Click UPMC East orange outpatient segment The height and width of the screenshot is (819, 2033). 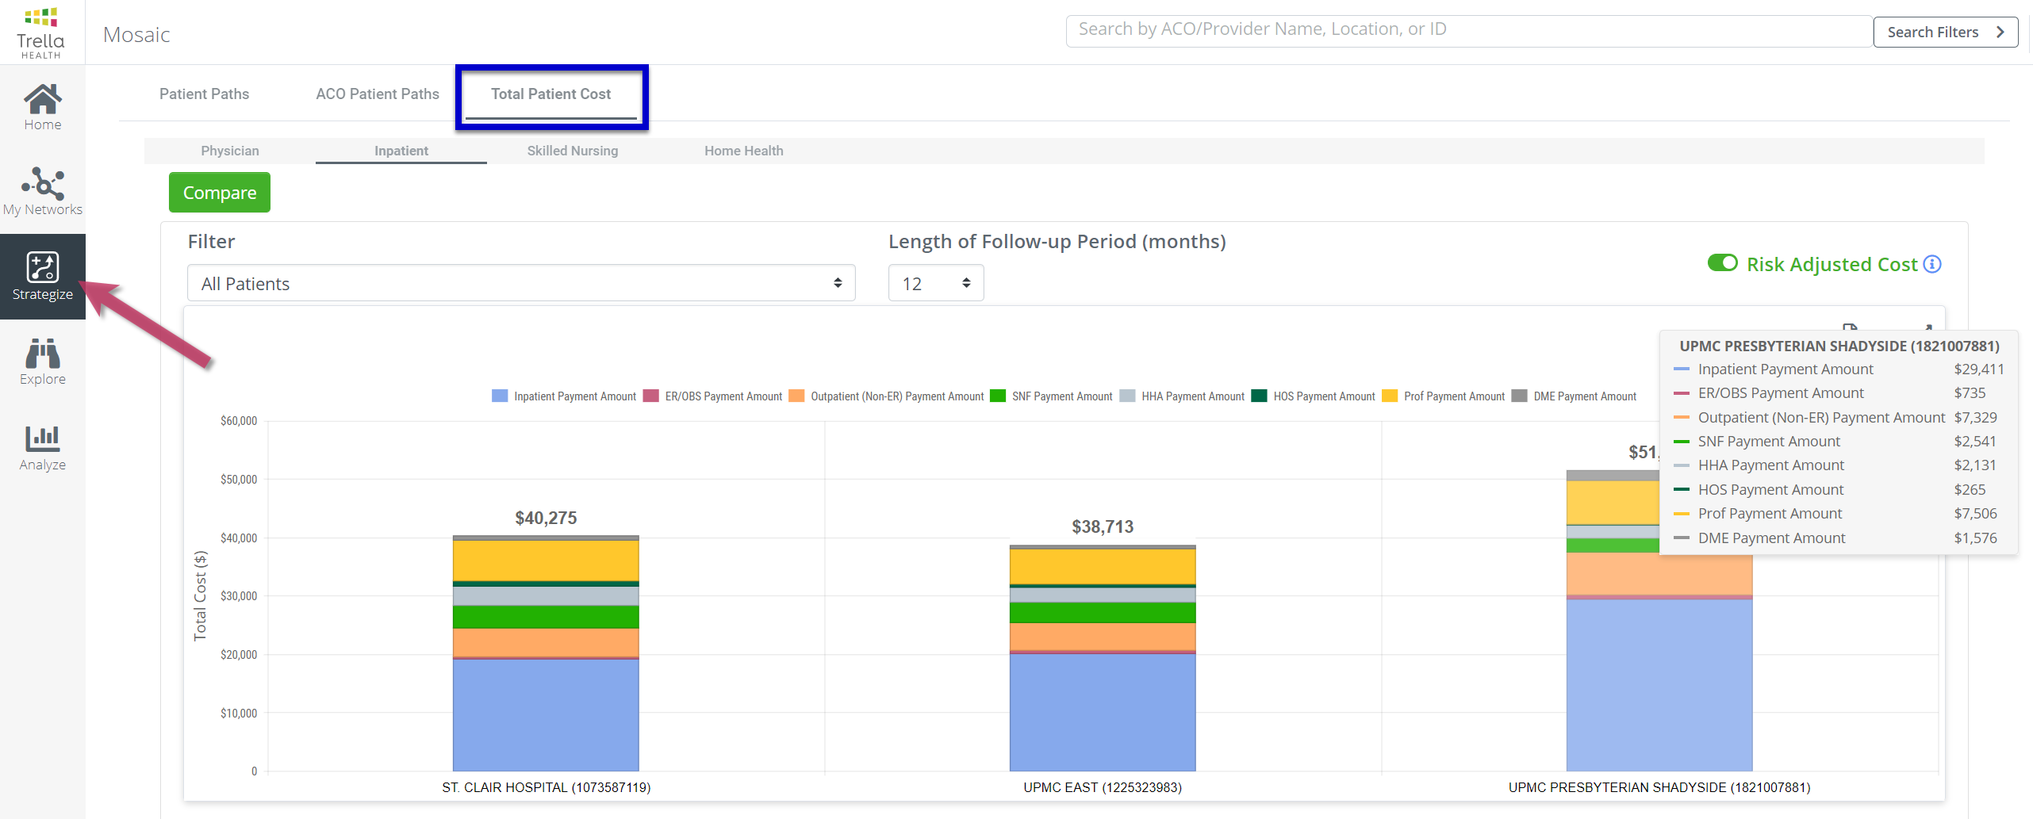[1103, 637]
